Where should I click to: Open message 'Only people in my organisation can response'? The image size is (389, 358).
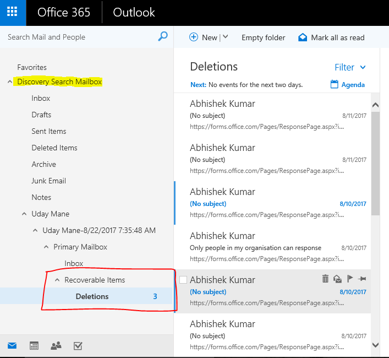(x=272, y=247)
